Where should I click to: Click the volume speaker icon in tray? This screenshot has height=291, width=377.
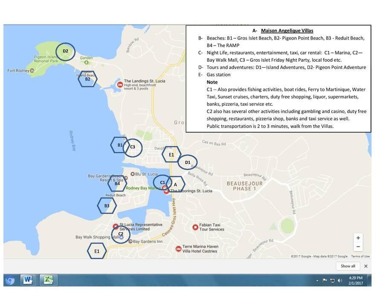point(340,280)
